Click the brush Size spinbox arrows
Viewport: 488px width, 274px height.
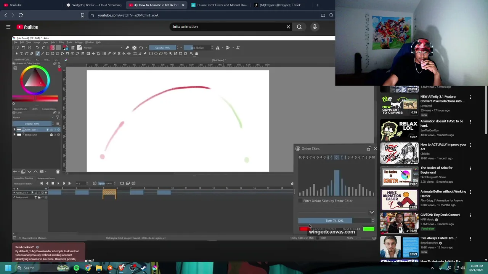pyautogui.click(x=212, y=48)
